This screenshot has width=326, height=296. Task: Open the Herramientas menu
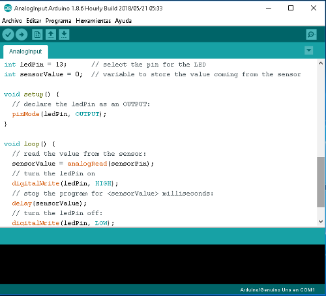[x=93, y=21]
